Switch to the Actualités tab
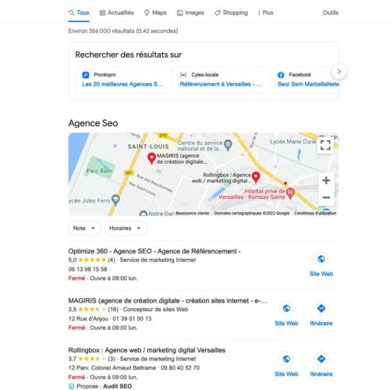 [117, 12]
